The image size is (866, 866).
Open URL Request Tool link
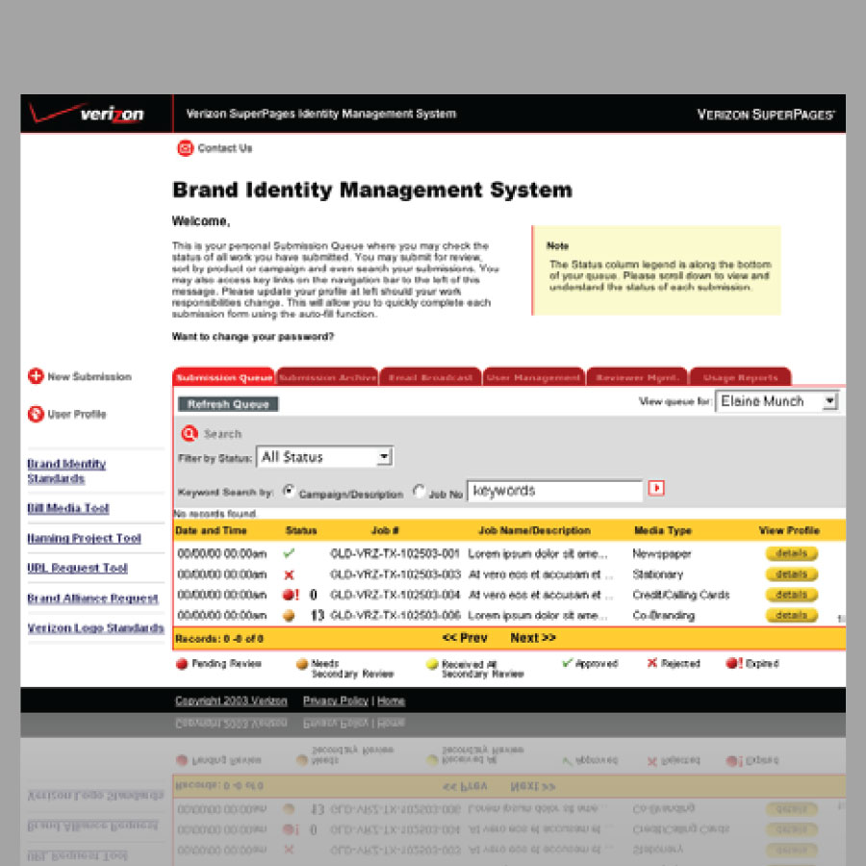pos(77,568)
